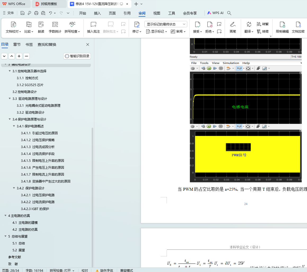The width and height of the screenshot is (307, 272).
Task: Open the References (引用) ribbon tab
Action: (127, 13)
